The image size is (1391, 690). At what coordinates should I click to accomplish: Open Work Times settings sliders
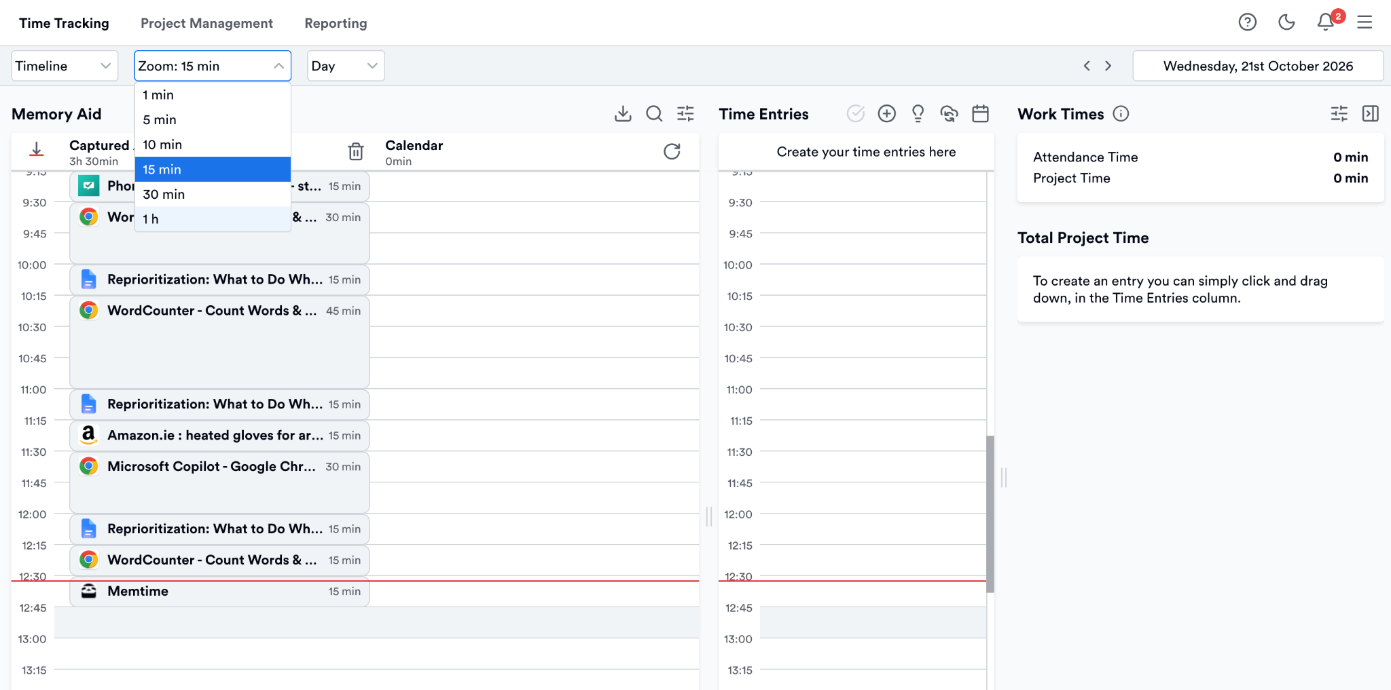[1339, 113]
